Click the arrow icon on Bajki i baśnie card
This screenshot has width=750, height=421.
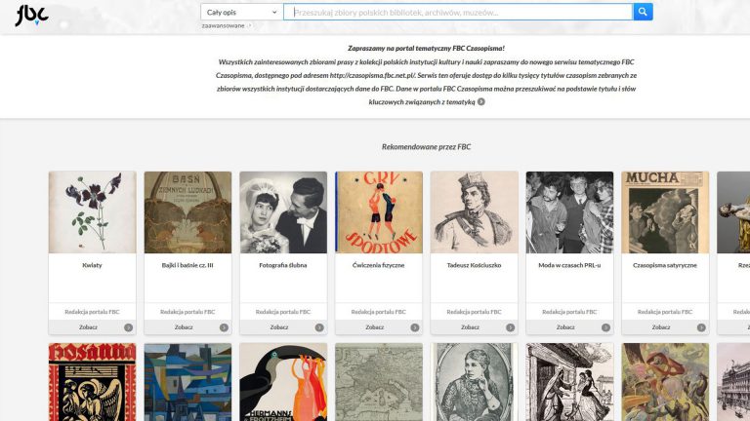[x=224, y=327]
